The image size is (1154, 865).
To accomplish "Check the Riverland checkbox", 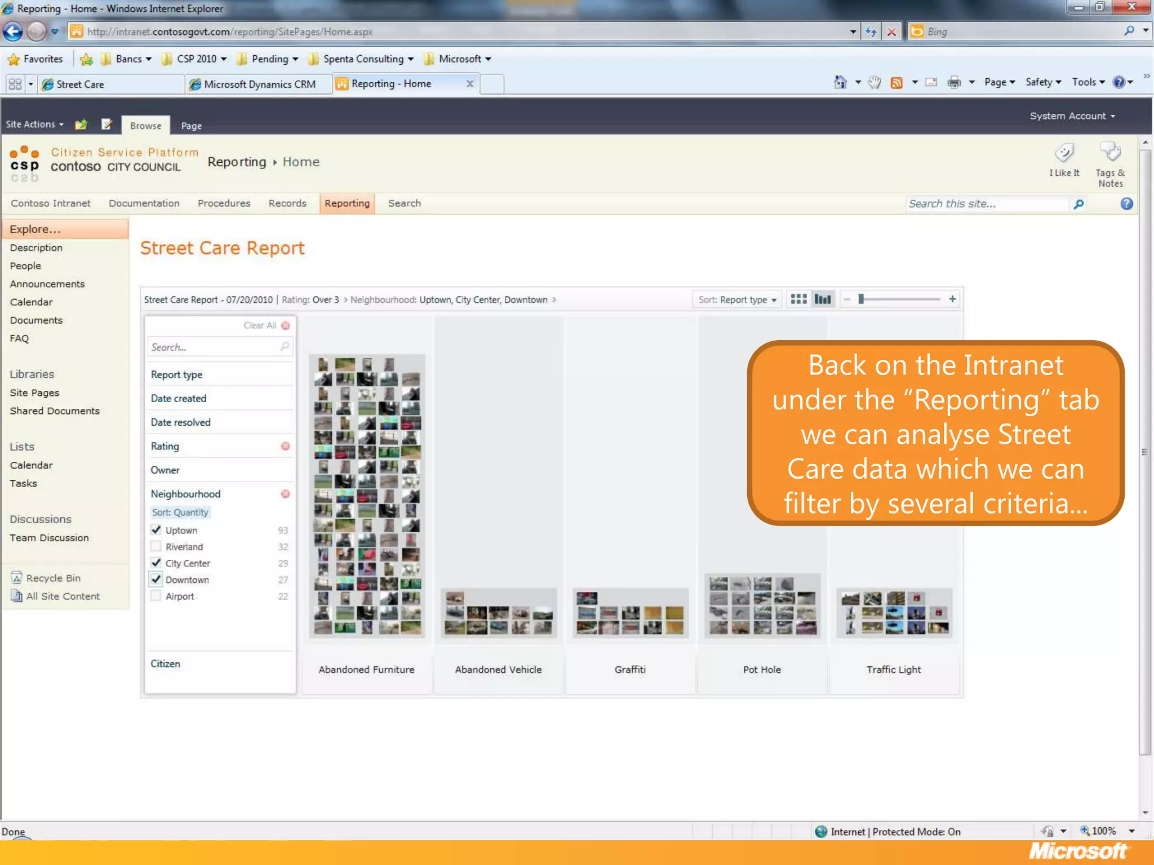I will click(156, 546).
